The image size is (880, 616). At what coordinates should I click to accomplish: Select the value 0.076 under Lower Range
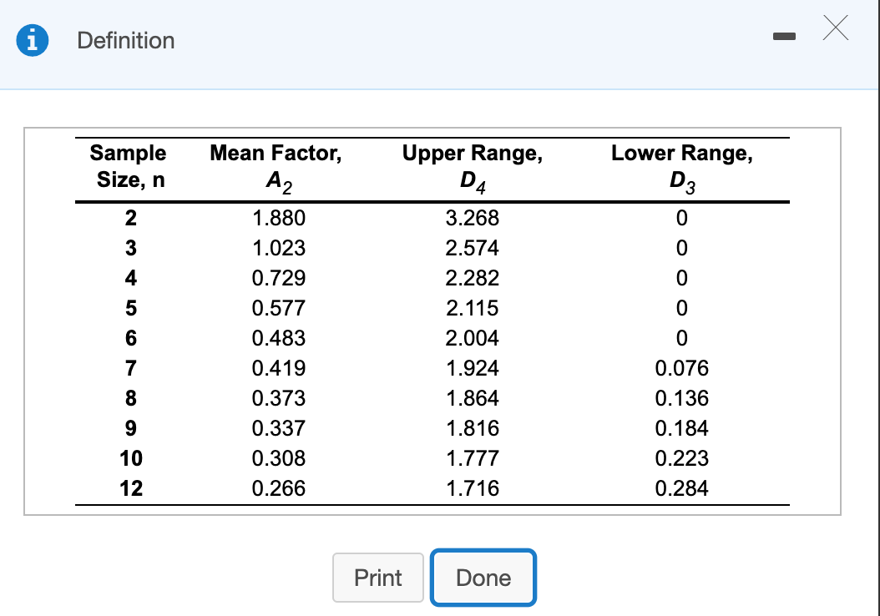[681, 368]
